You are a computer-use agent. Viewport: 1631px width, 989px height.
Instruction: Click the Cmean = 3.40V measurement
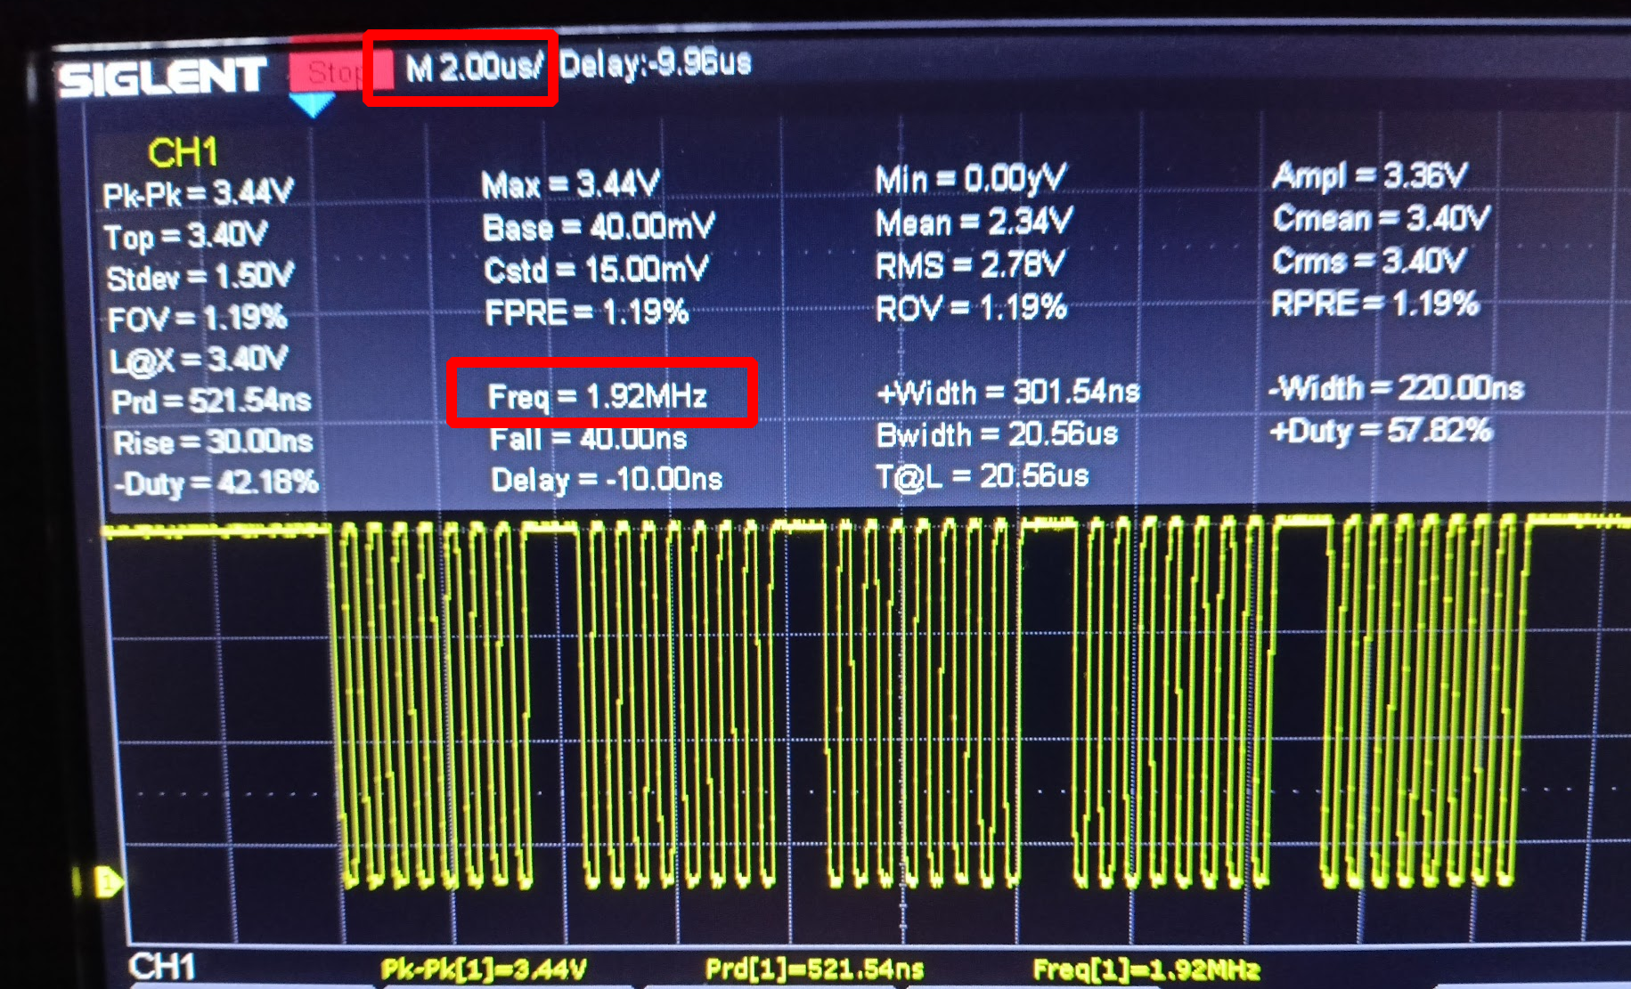point(1381,219)
